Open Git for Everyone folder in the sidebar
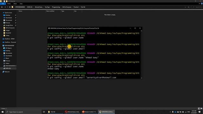Screen dimensions: 203x114 10,28
